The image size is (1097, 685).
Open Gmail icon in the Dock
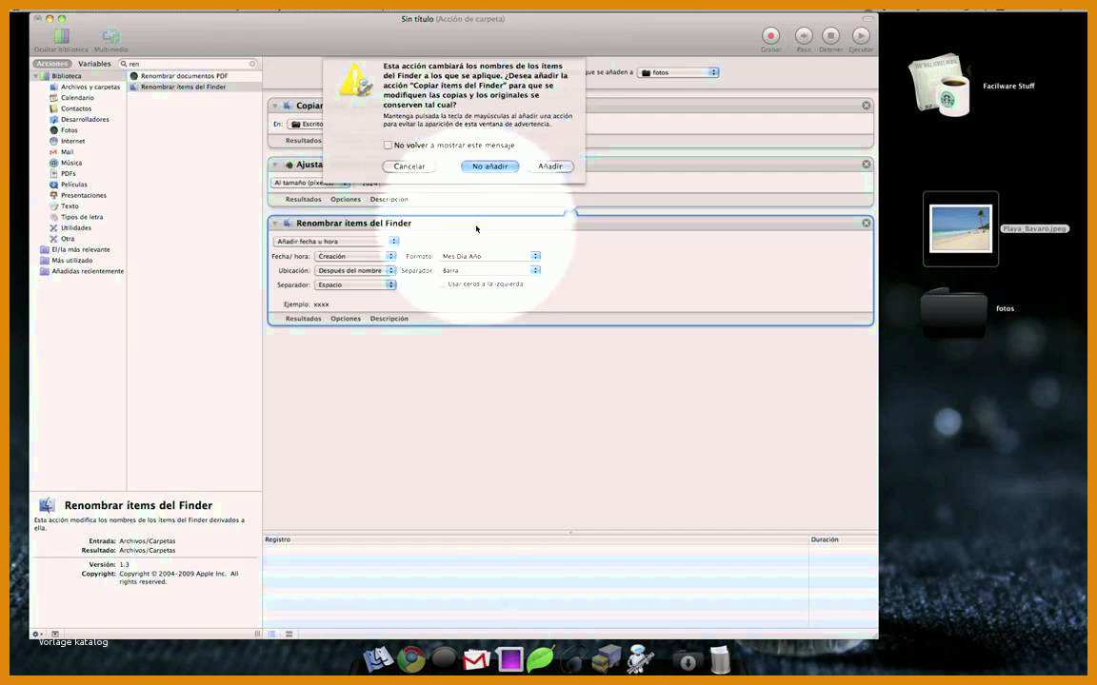476,659
